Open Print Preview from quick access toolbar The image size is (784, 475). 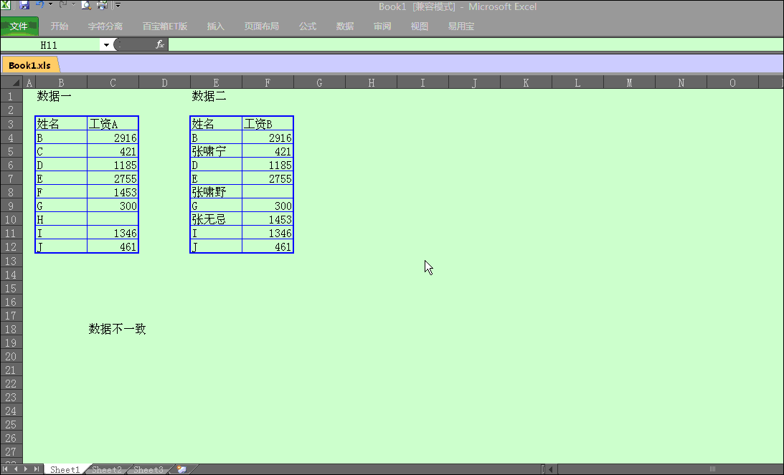pyautogui.click(x=86, y=6)
